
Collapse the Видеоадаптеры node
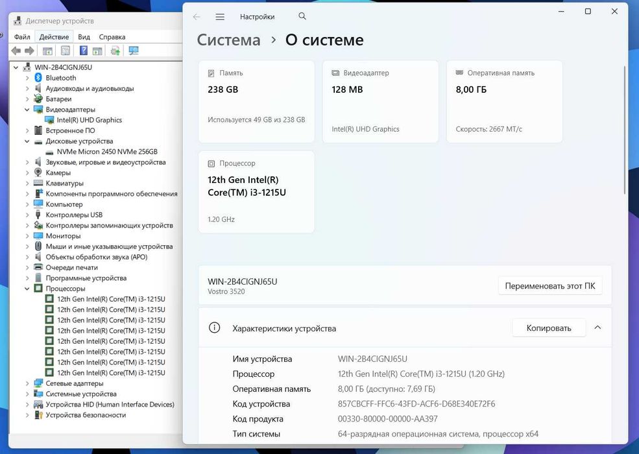coord(27,110)
